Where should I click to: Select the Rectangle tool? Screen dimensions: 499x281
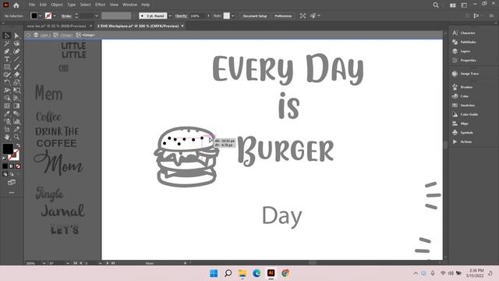tap(7, 67)
